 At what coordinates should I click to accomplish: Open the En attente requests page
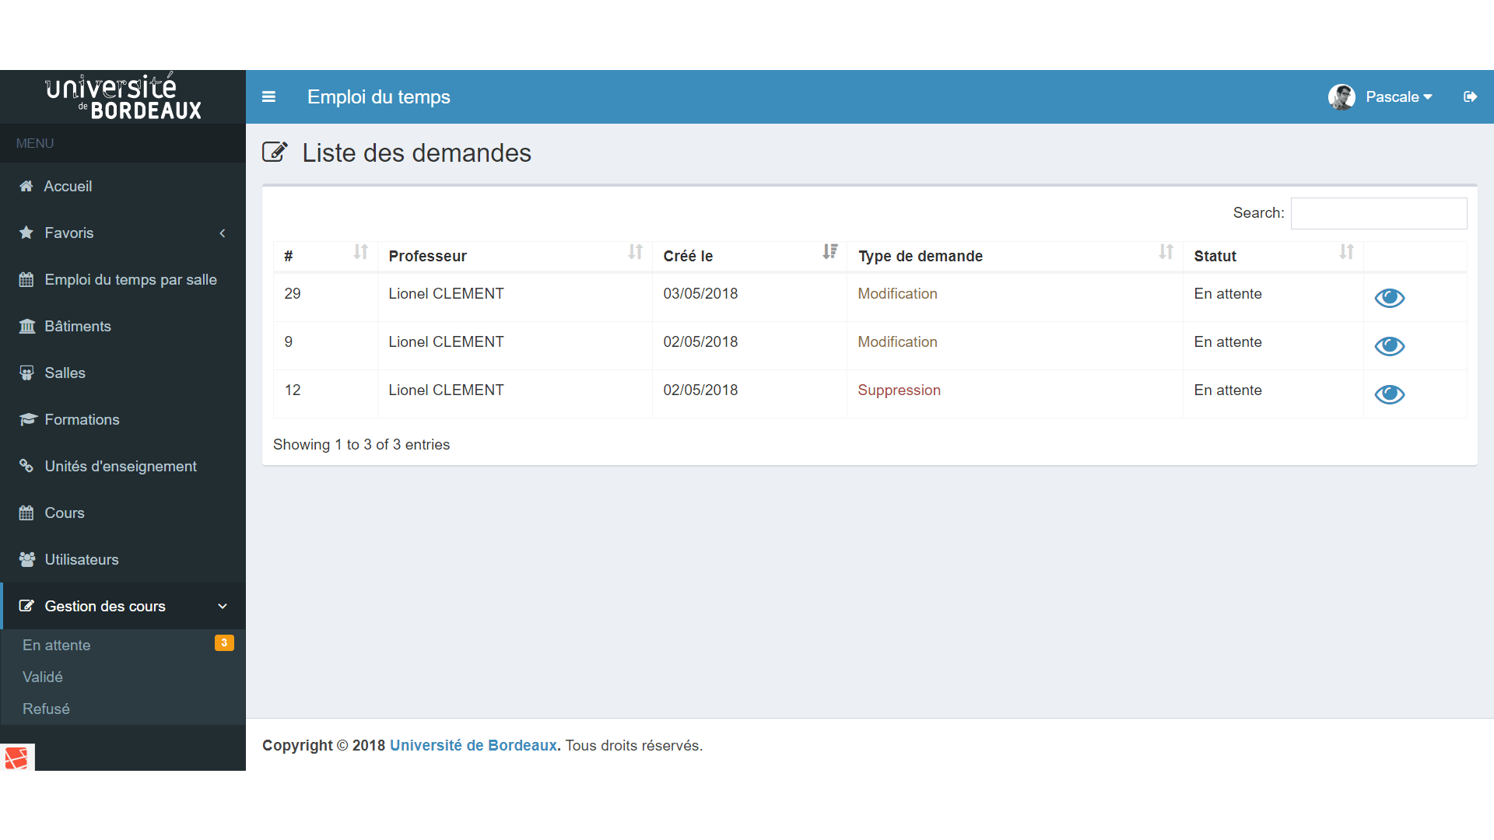pos(57,645)
